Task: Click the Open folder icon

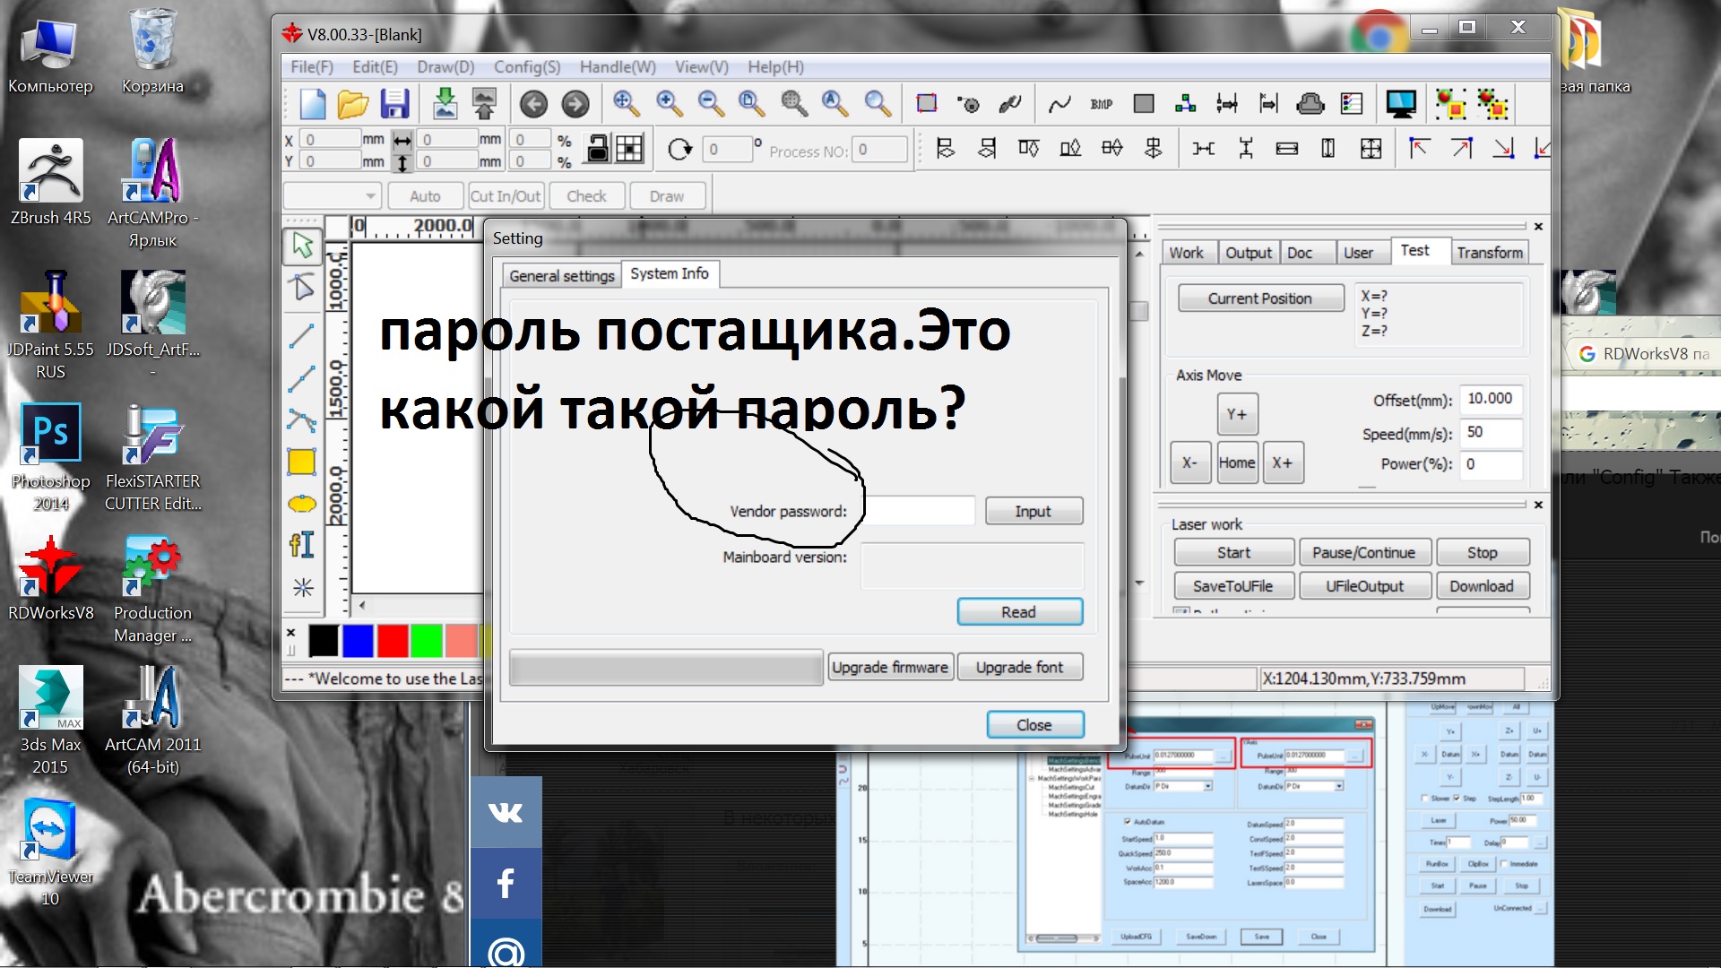Action: pyautogui.click(x=353, y=104)
